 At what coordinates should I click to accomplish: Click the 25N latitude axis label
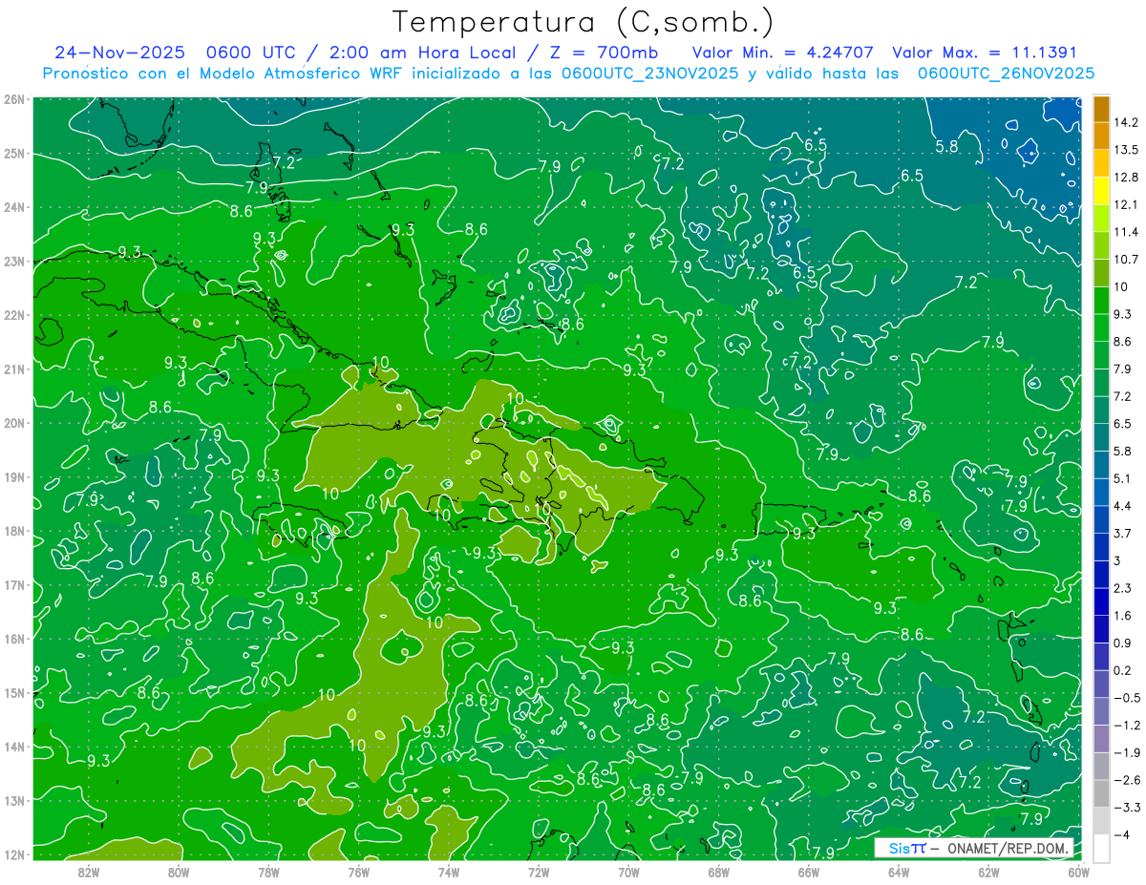14,153
